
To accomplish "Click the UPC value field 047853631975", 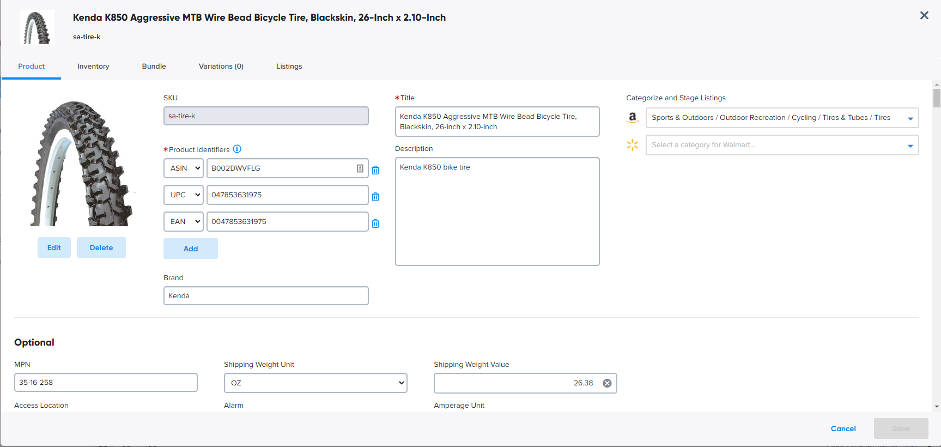I will [288, 195].
